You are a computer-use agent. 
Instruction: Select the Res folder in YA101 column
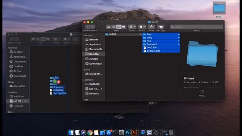point(161,41)
